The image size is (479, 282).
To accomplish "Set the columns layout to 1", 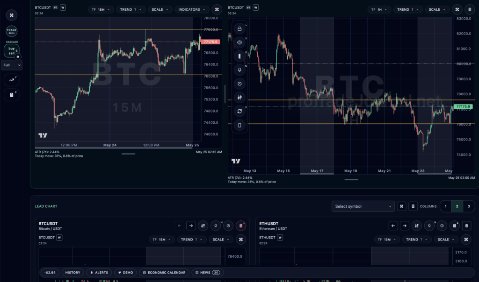I will pos(445,206).
